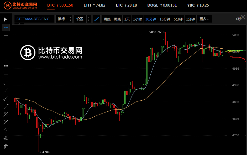Select the 月线 monthly chart
Screen dimensions: 247x155
pos(107,19)
